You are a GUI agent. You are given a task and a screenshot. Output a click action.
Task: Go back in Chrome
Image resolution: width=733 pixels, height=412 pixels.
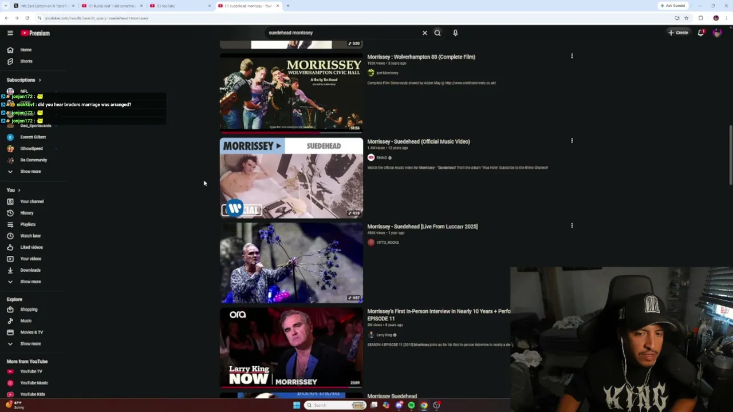tap(6, 18)
